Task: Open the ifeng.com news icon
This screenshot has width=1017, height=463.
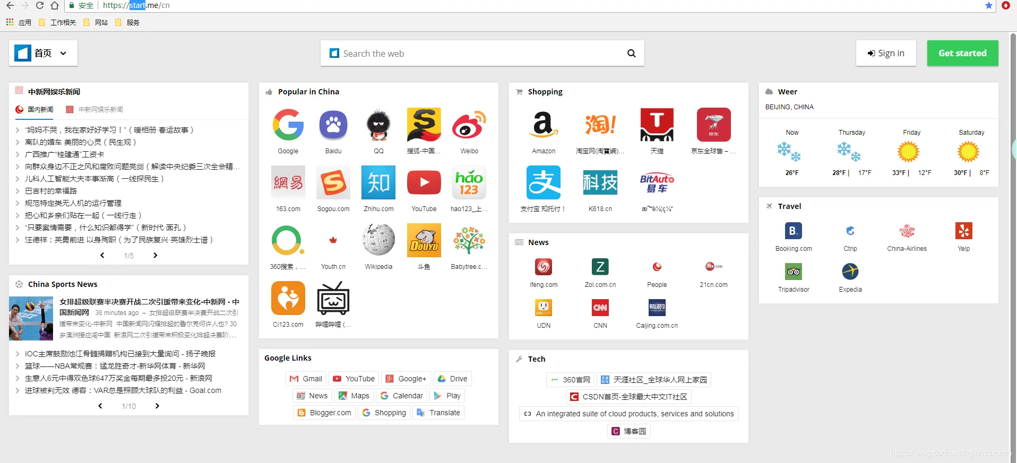Action: (544, 267)
